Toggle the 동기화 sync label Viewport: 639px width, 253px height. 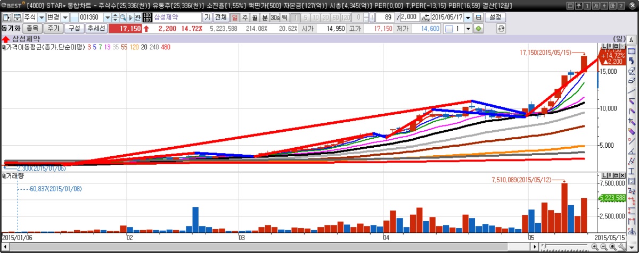click(x=11, y=29)
